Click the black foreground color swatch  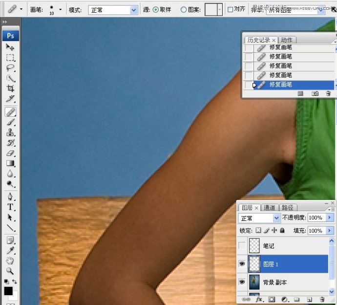pyautogui.click(x=8, y=291)
